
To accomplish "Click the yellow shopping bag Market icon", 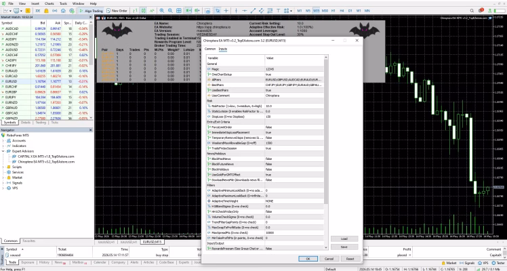I will point(46,11).
